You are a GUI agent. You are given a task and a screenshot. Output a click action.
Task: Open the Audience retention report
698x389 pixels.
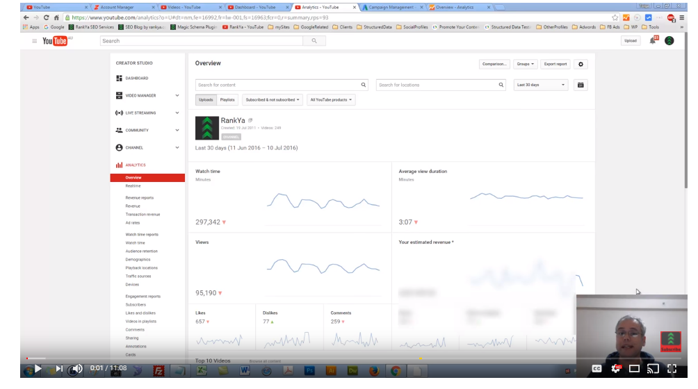click(142, 251)
